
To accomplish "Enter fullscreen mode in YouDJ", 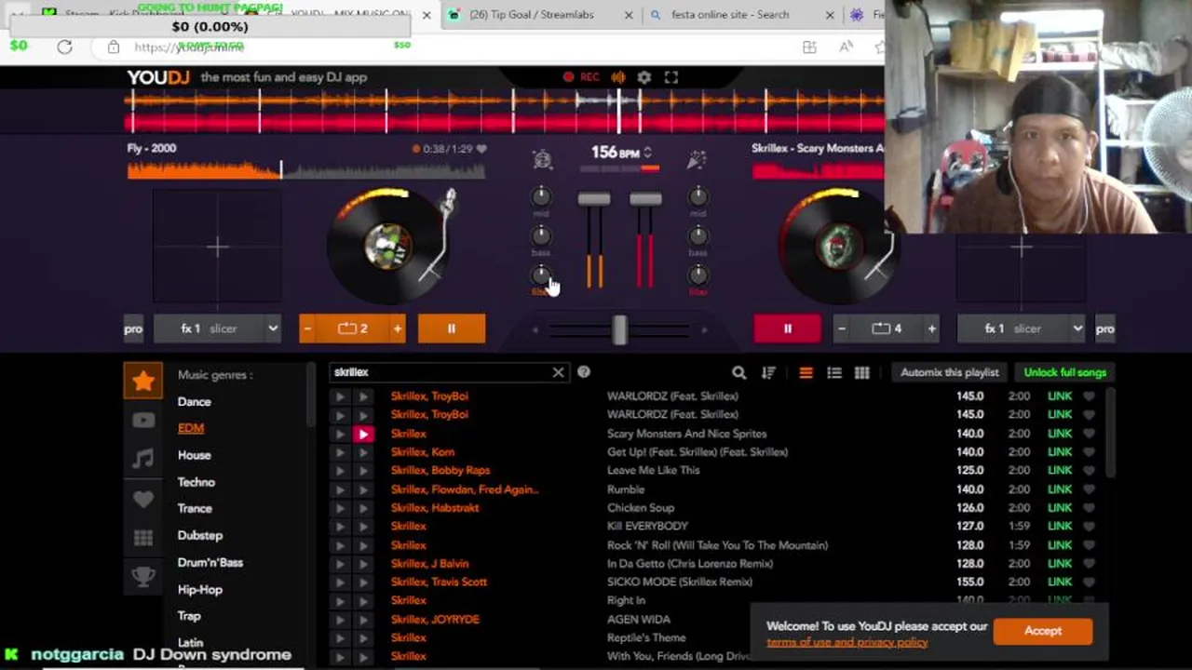I will pos(671,77).
